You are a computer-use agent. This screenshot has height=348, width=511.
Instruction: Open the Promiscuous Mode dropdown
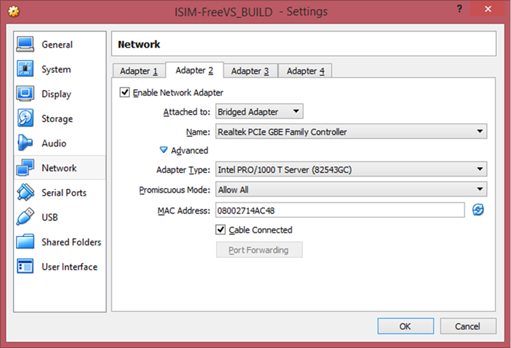(351, 190)
